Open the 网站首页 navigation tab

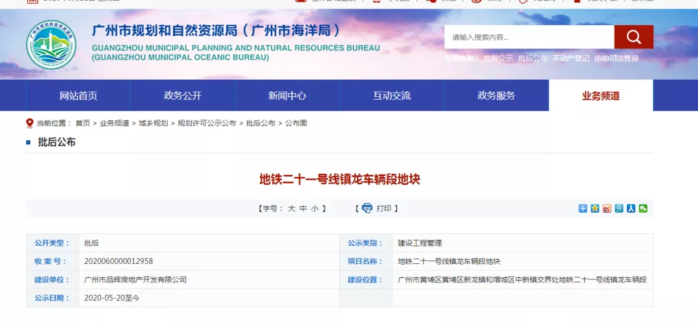[x=78, y=96]
